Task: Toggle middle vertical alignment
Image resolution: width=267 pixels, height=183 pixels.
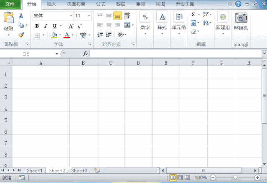Action: click(x=109, y=16)
